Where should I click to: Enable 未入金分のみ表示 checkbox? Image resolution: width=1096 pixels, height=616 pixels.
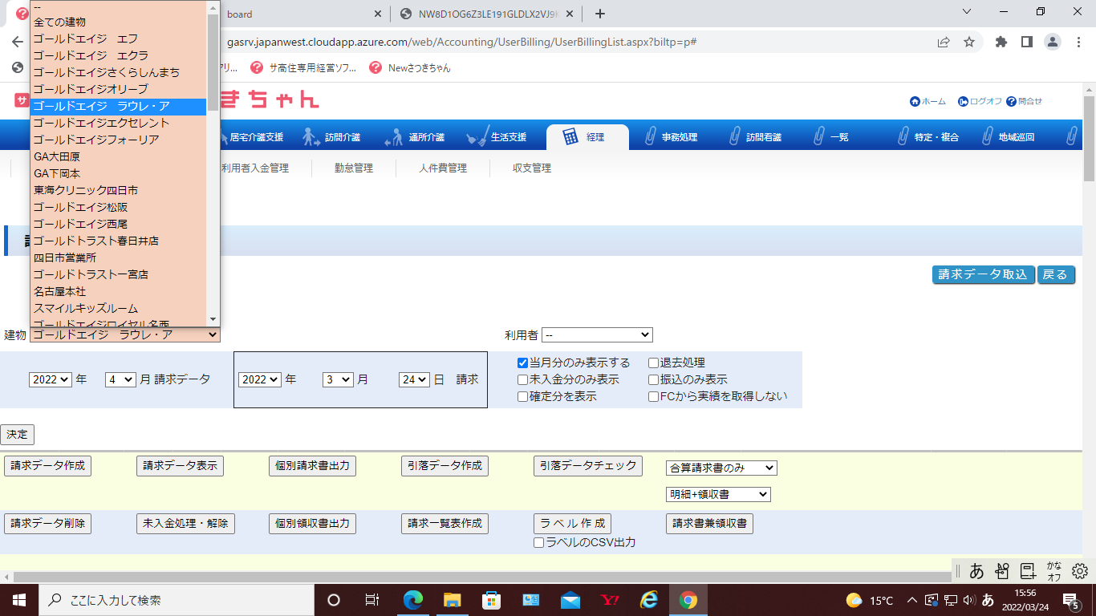point(523,379)
